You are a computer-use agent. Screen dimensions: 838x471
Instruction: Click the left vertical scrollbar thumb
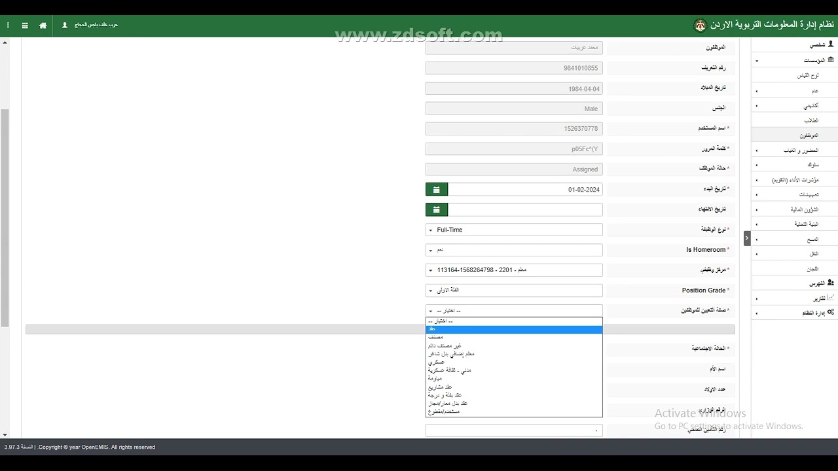pyautogui.click(x=5, y=217)
